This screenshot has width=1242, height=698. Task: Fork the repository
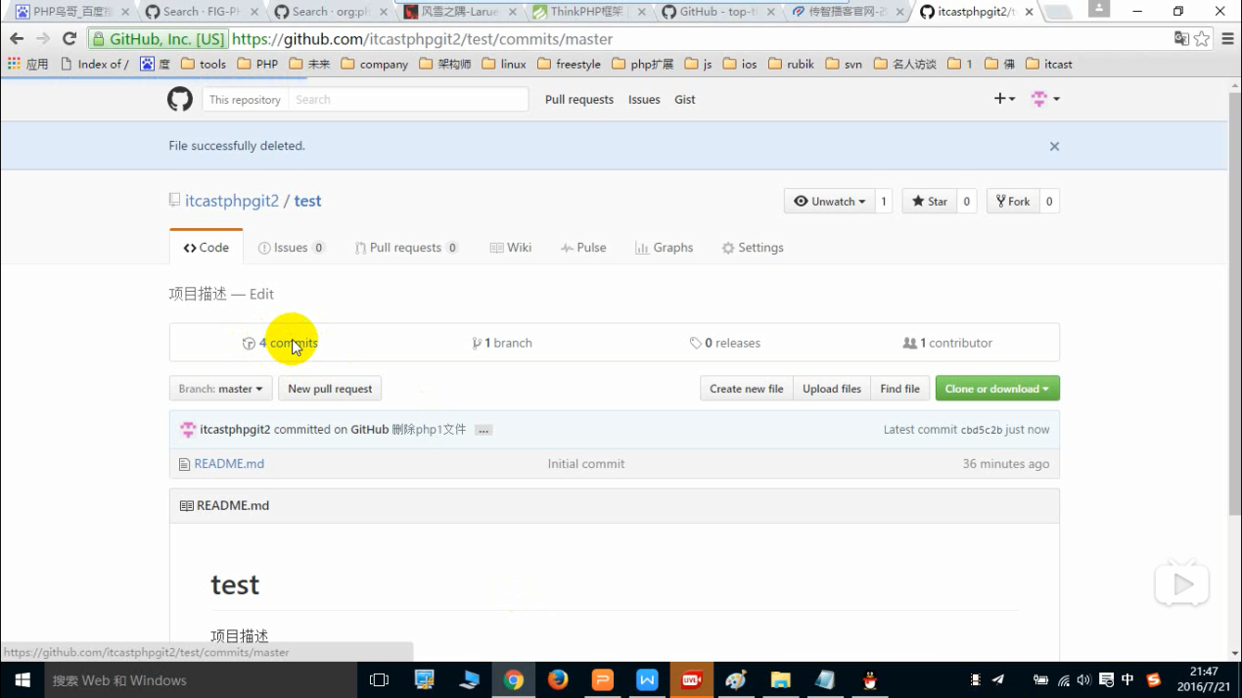[1013, 202]
